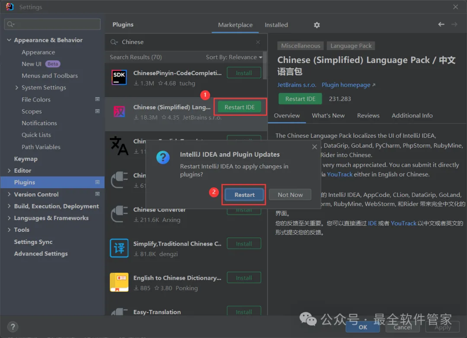
Task: Switch to the Marketplace tab
Action: [235, 25]
